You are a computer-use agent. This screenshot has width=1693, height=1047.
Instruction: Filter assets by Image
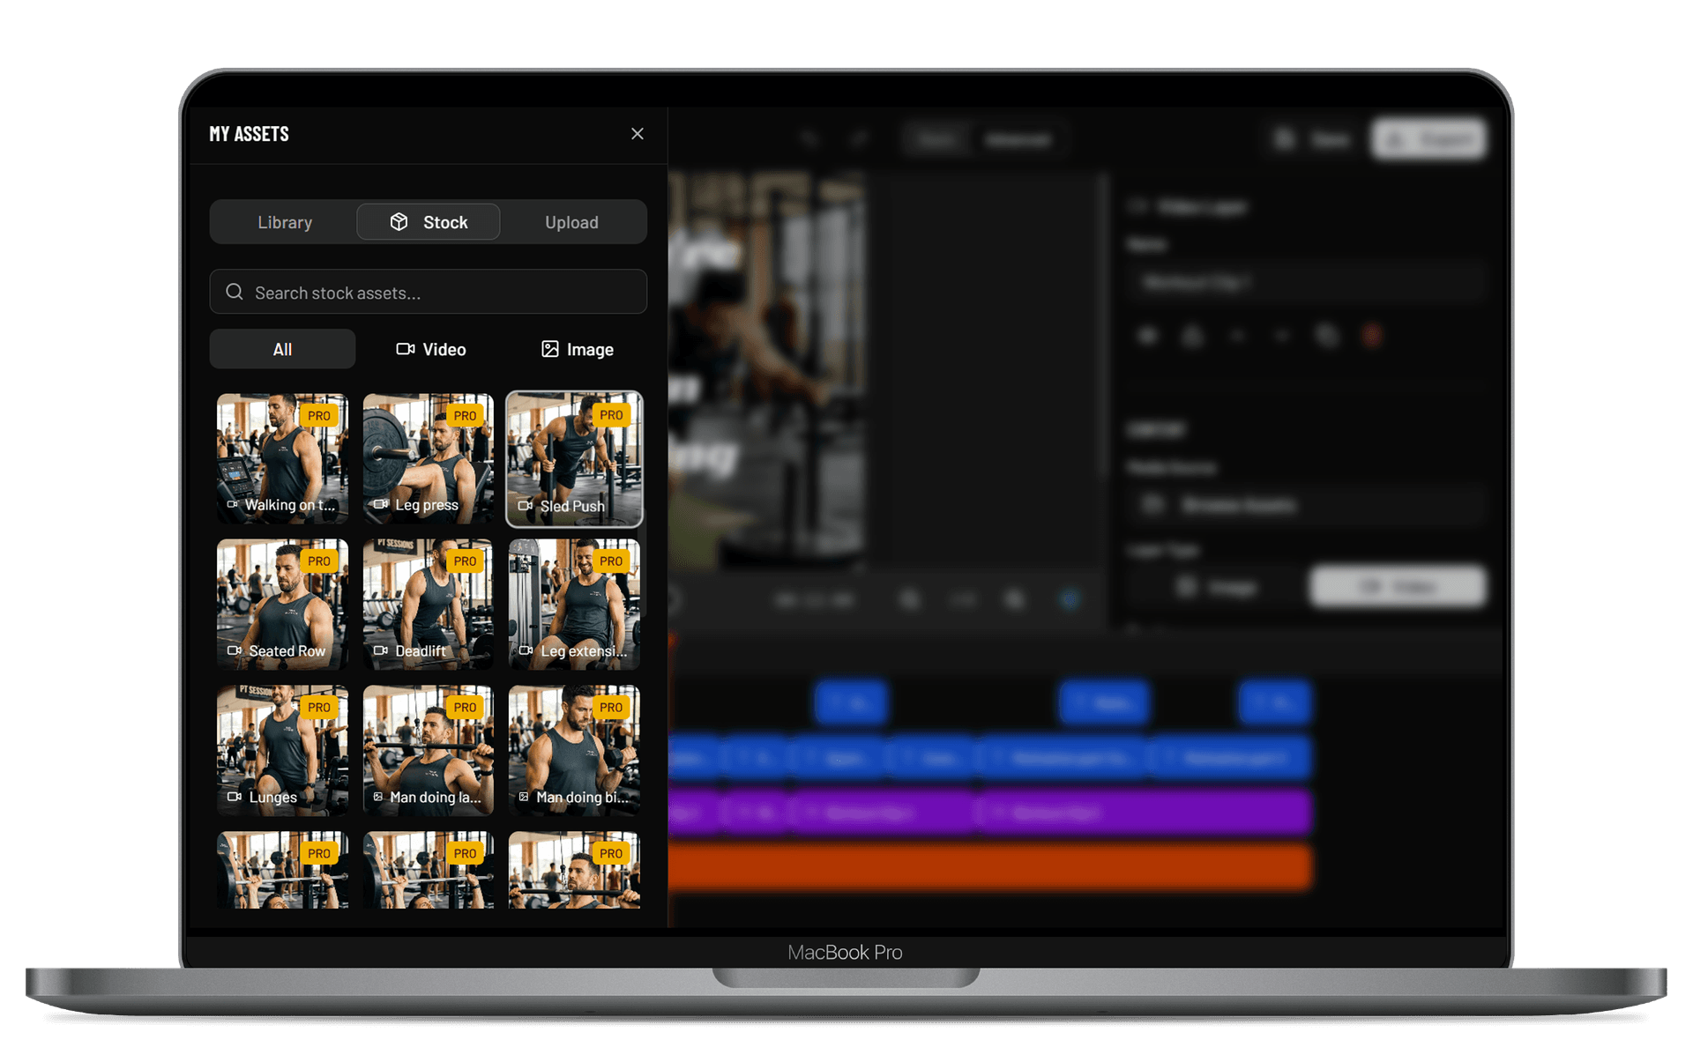(577, 349)
